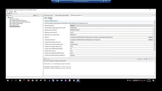Click Display Selected Console monitor icon
Image resolution: width=162 pixels, height=91 pixels.
click(x=146, y=59)
